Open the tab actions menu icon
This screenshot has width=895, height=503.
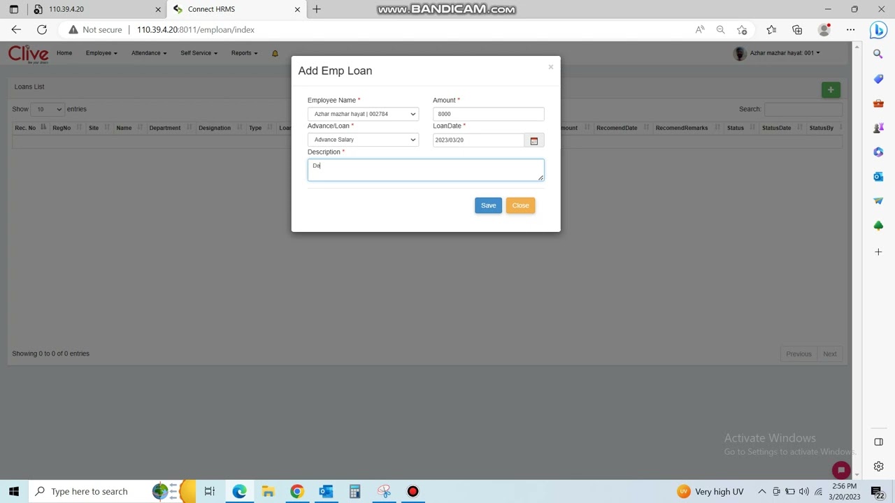[x=13, y=9]
